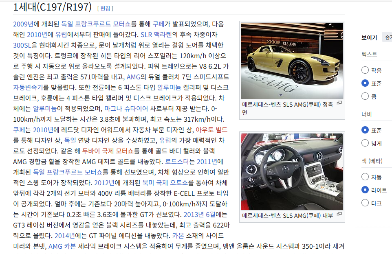The image size is (392, 254).
Task: Select the 다크 color option
Action: coord(365,203)
